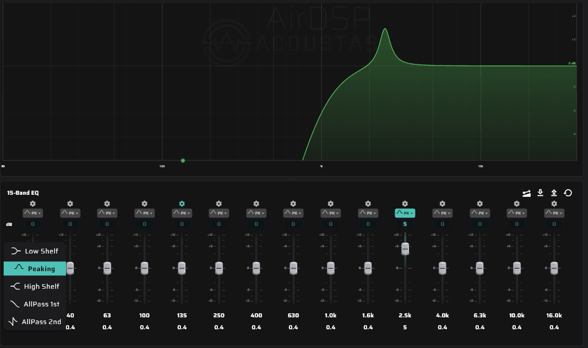Image resolution: width=588 pixels, height=348 pixels.
Task: Click the 16.0k band gain slider handle
Action: pyautogui.click(x=554, y=268)
